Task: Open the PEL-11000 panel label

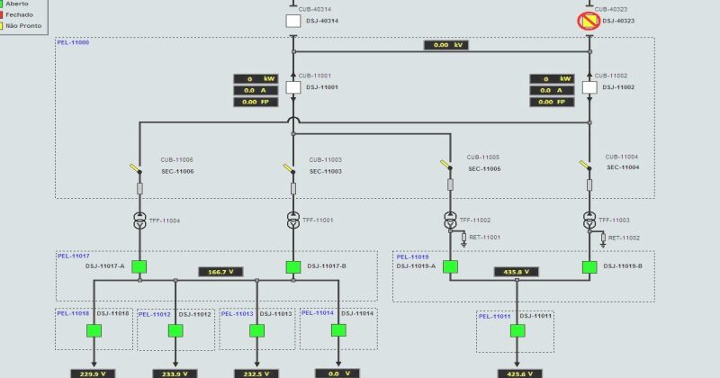Action: pos(73,42)
